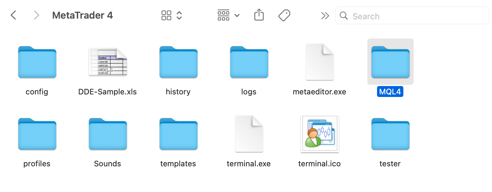Click the Share toolbar icon
Viewport: 492px width, 192px height.
259,15
